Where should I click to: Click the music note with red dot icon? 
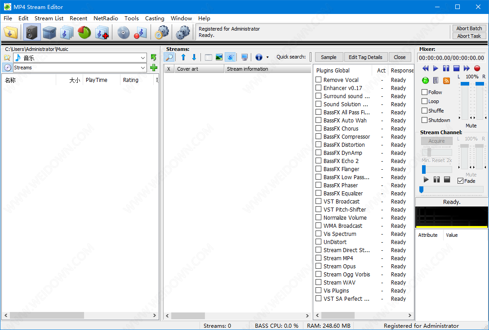(140, 32)
